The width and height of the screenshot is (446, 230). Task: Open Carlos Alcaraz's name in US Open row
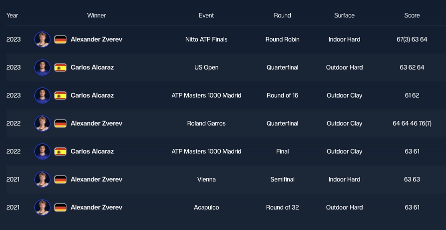[x=92, y=67]
